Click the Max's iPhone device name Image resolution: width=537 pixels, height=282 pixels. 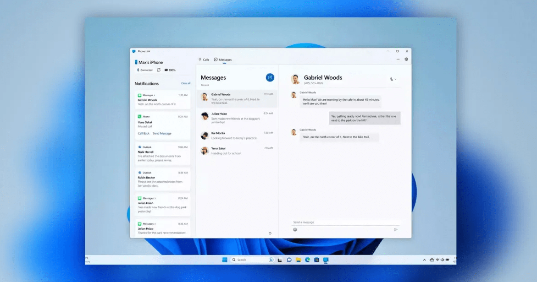[151, 62]
